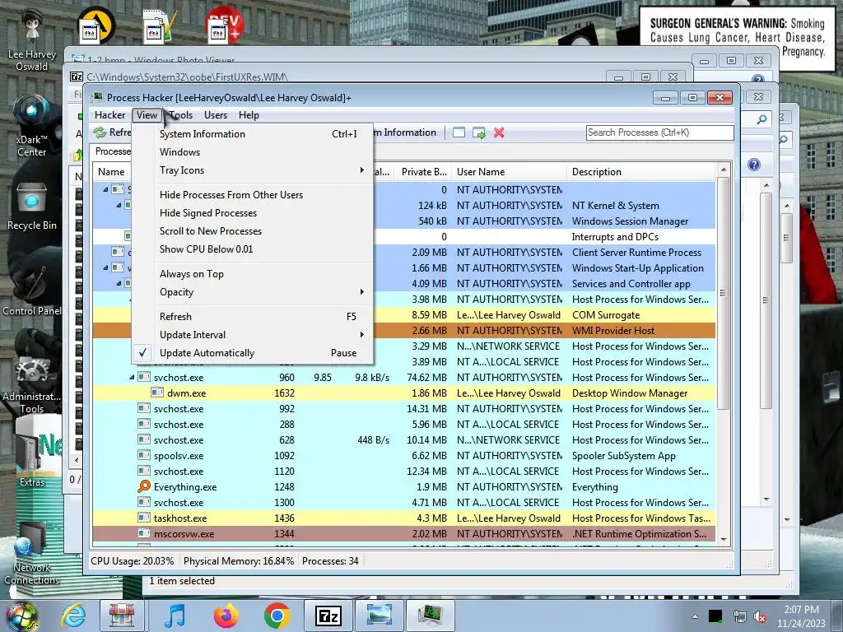Click the process list vertical scrollbar thumb
The height and width of the screenshot is (632, 843).
tap(723, 293)
